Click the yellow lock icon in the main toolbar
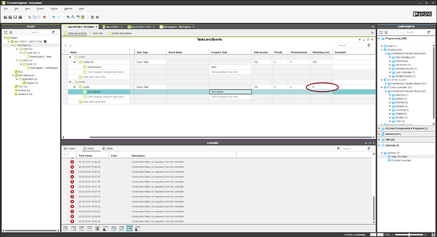Viewport: 437px width, 237px height. pyautogui.click(x=83, y=17)
